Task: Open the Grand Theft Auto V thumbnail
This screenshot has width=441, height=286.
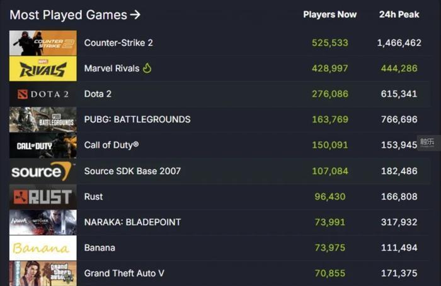Action: coord(43,273)
